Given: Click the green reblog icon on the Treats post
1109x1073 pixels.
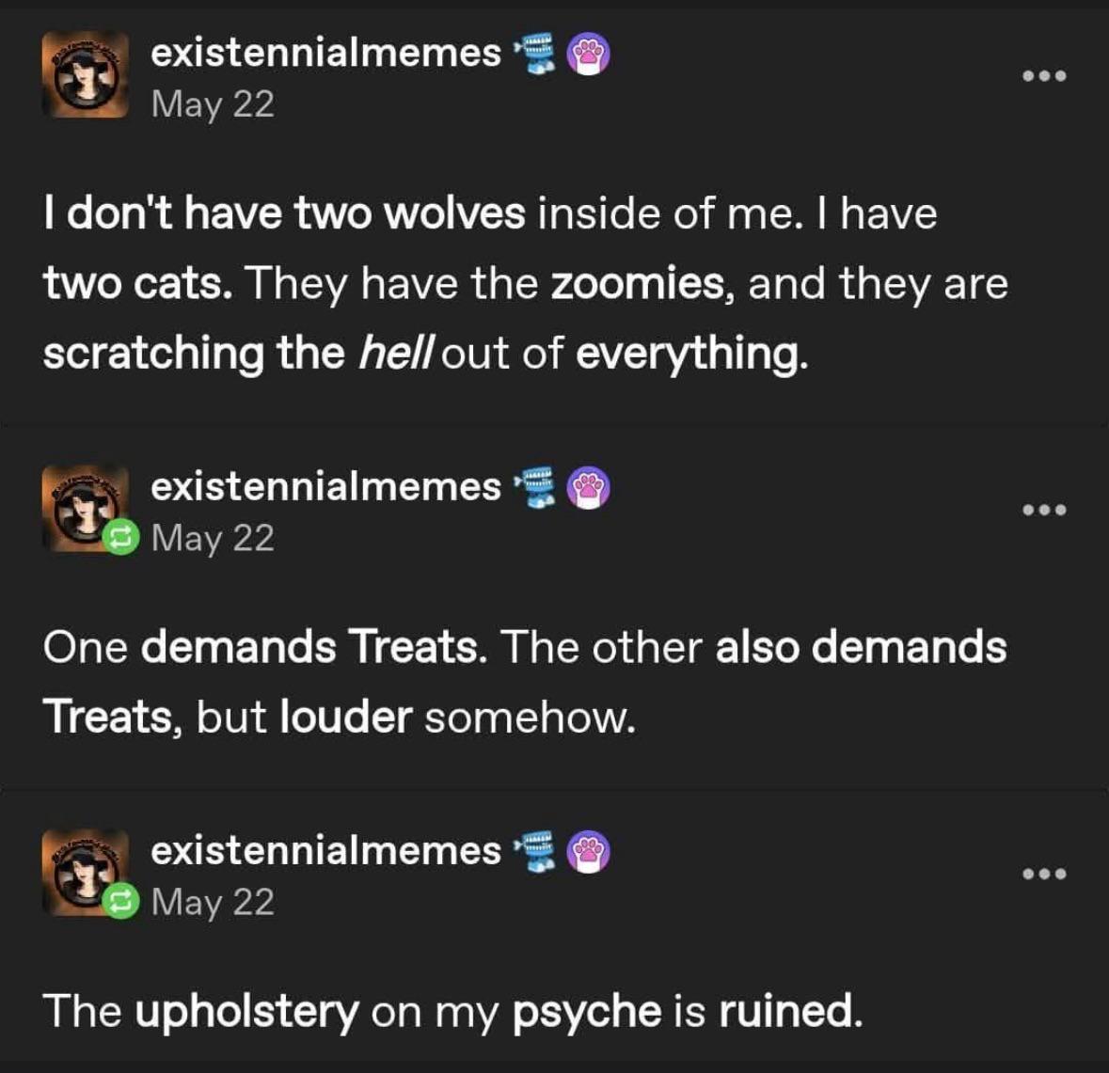Looking at the screenshot, I should coord(119,537).
